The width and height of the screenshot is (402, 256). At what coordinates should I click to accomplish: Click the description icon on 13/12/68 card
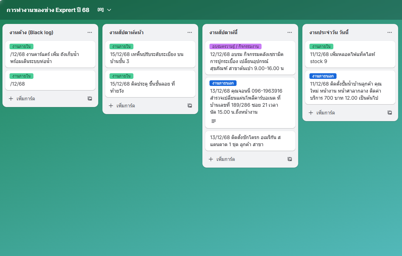pyautogui.click(x=214, y=121)
